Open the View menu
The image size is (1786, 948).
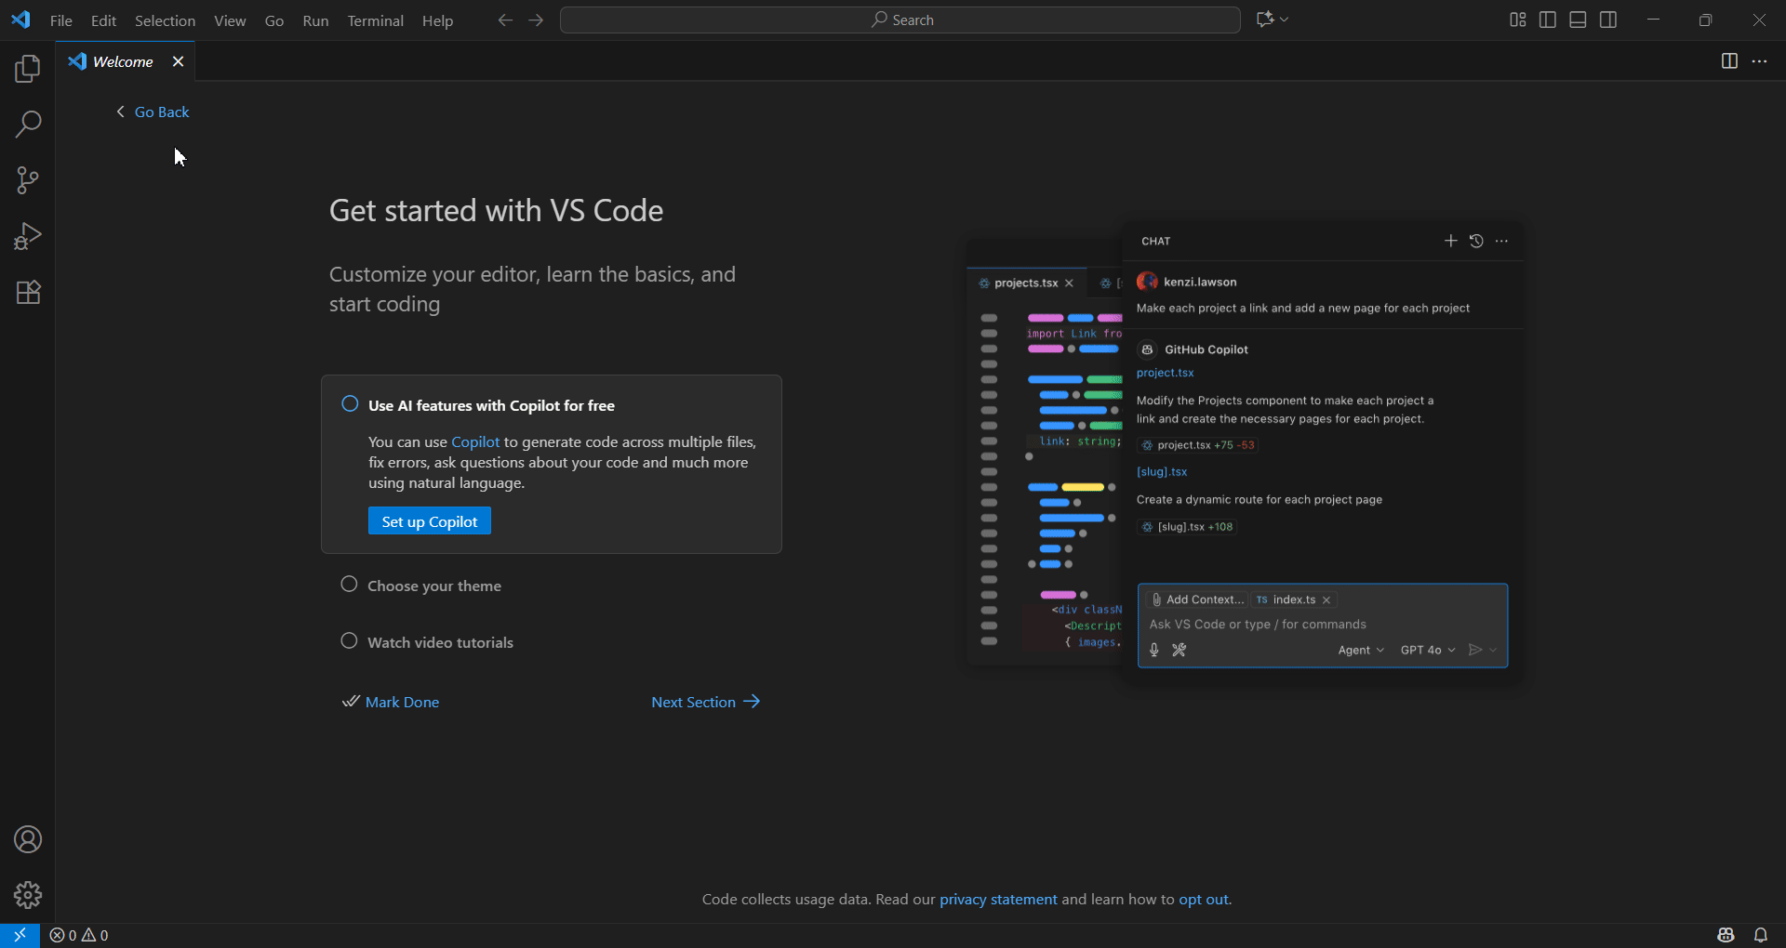pos(230,20)
